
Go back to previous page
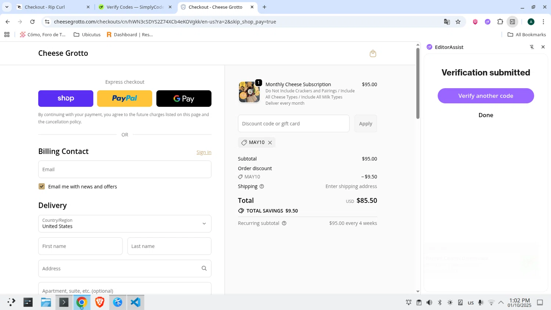(8, 22)
